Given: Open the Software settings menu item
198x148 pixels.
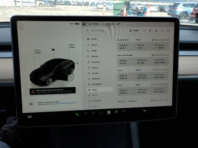Looking at the screenshot, I should point(95,79).
